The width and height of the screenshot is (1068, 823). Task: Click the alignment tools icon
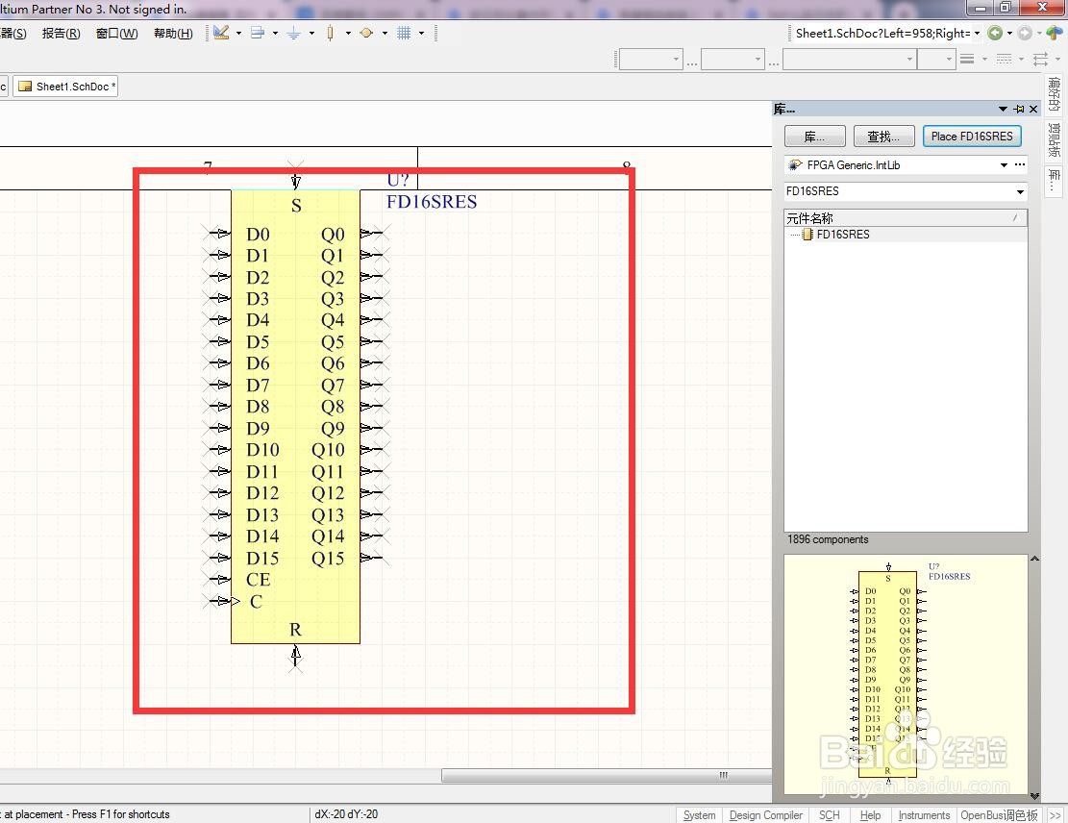pos(258,33)
